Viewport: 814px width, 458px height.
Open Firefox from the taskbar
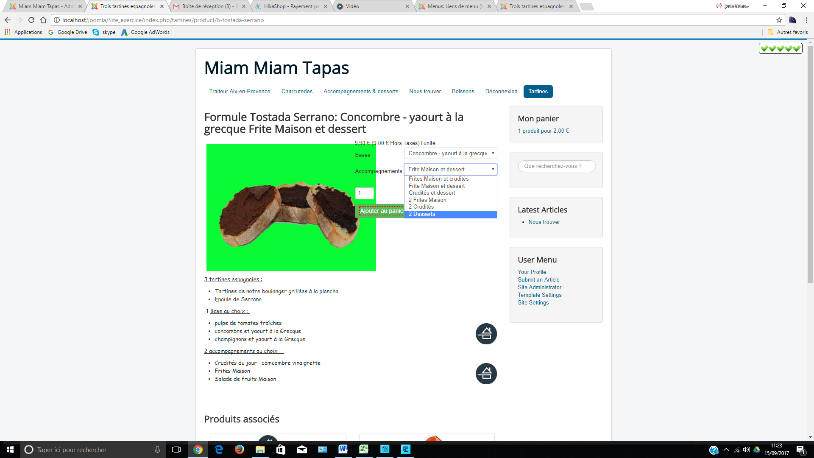tap(240, 450)
